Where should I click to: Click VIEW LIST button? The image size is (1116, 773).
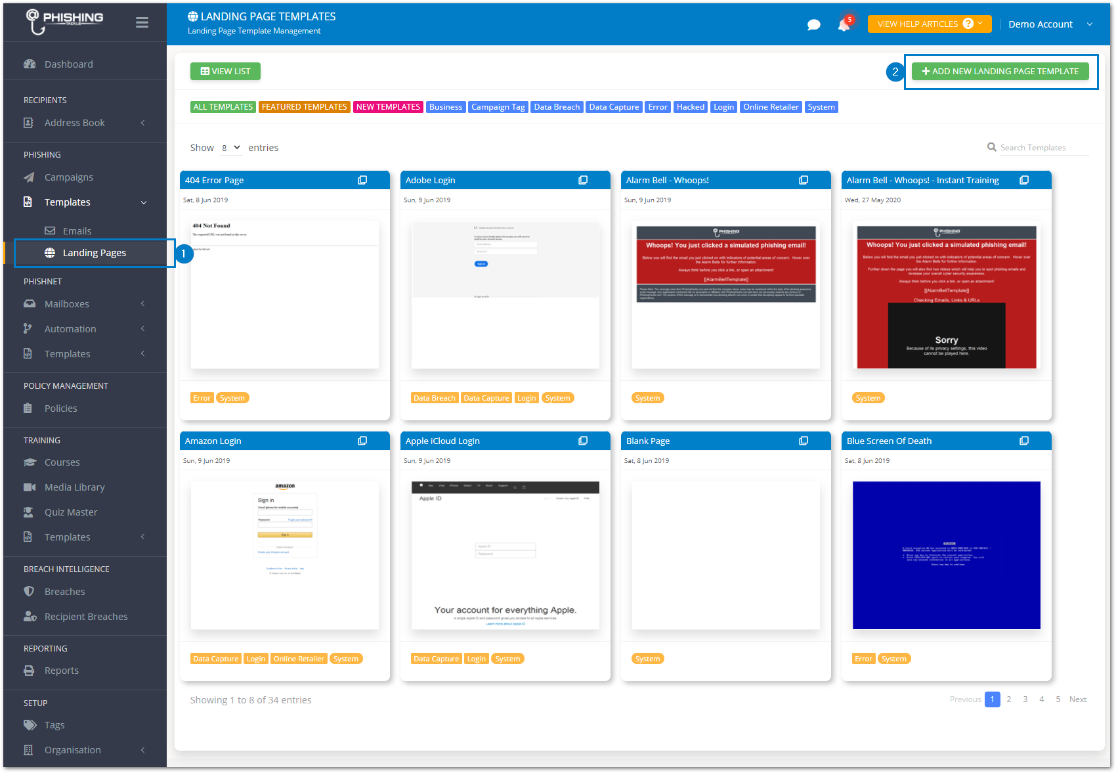pos(225,71)
